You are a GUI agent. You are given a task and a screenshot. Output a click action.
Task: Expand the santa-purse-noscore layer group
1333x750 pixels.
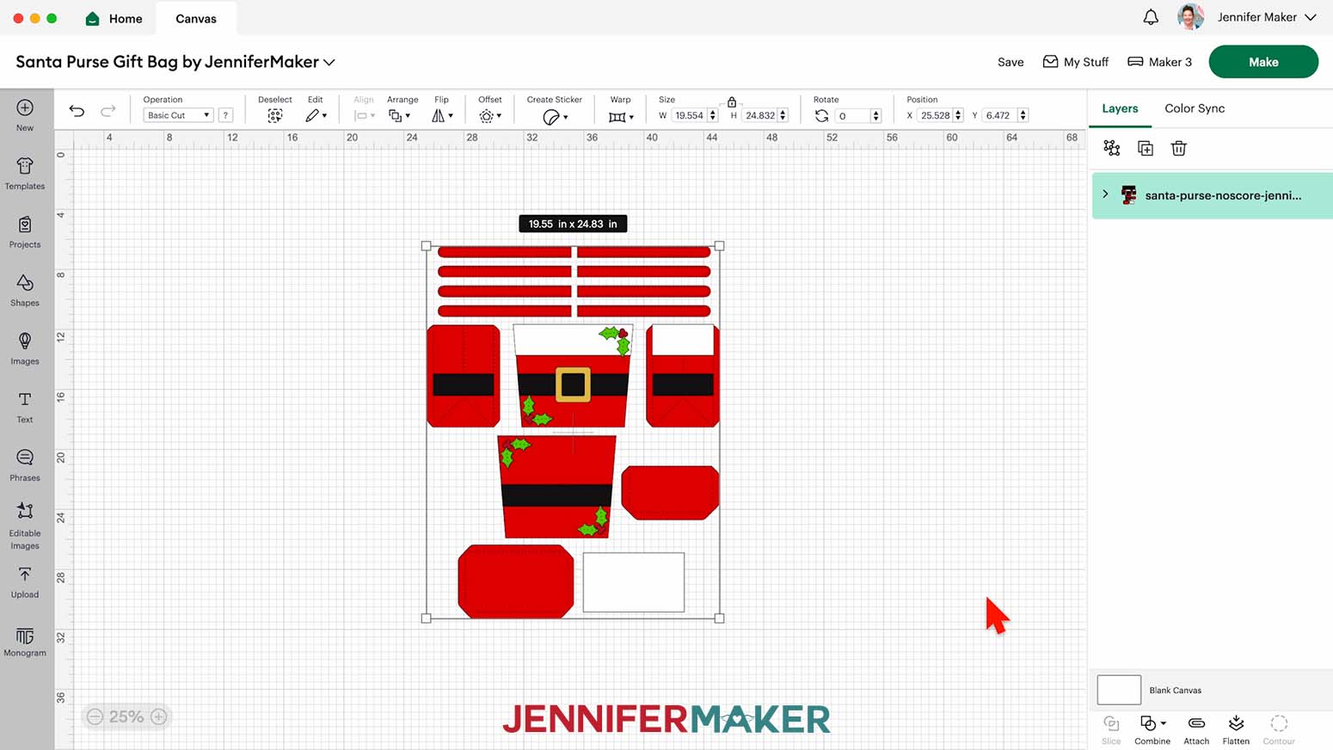coord(1105,194)
